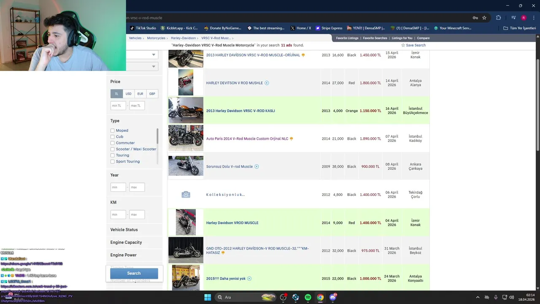
Task: Open Auto Paris 2014 V-Rod Muscle listing
Action: pos(247,138)
